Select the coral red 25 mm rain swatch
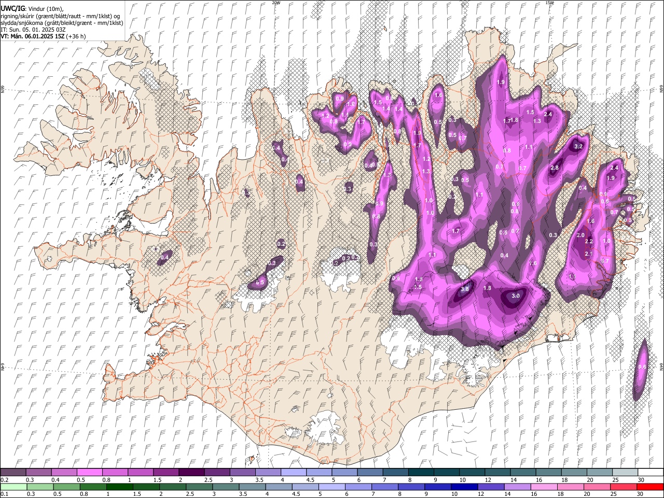The height and width of the screenshot is (498, 664). [625, 487]
